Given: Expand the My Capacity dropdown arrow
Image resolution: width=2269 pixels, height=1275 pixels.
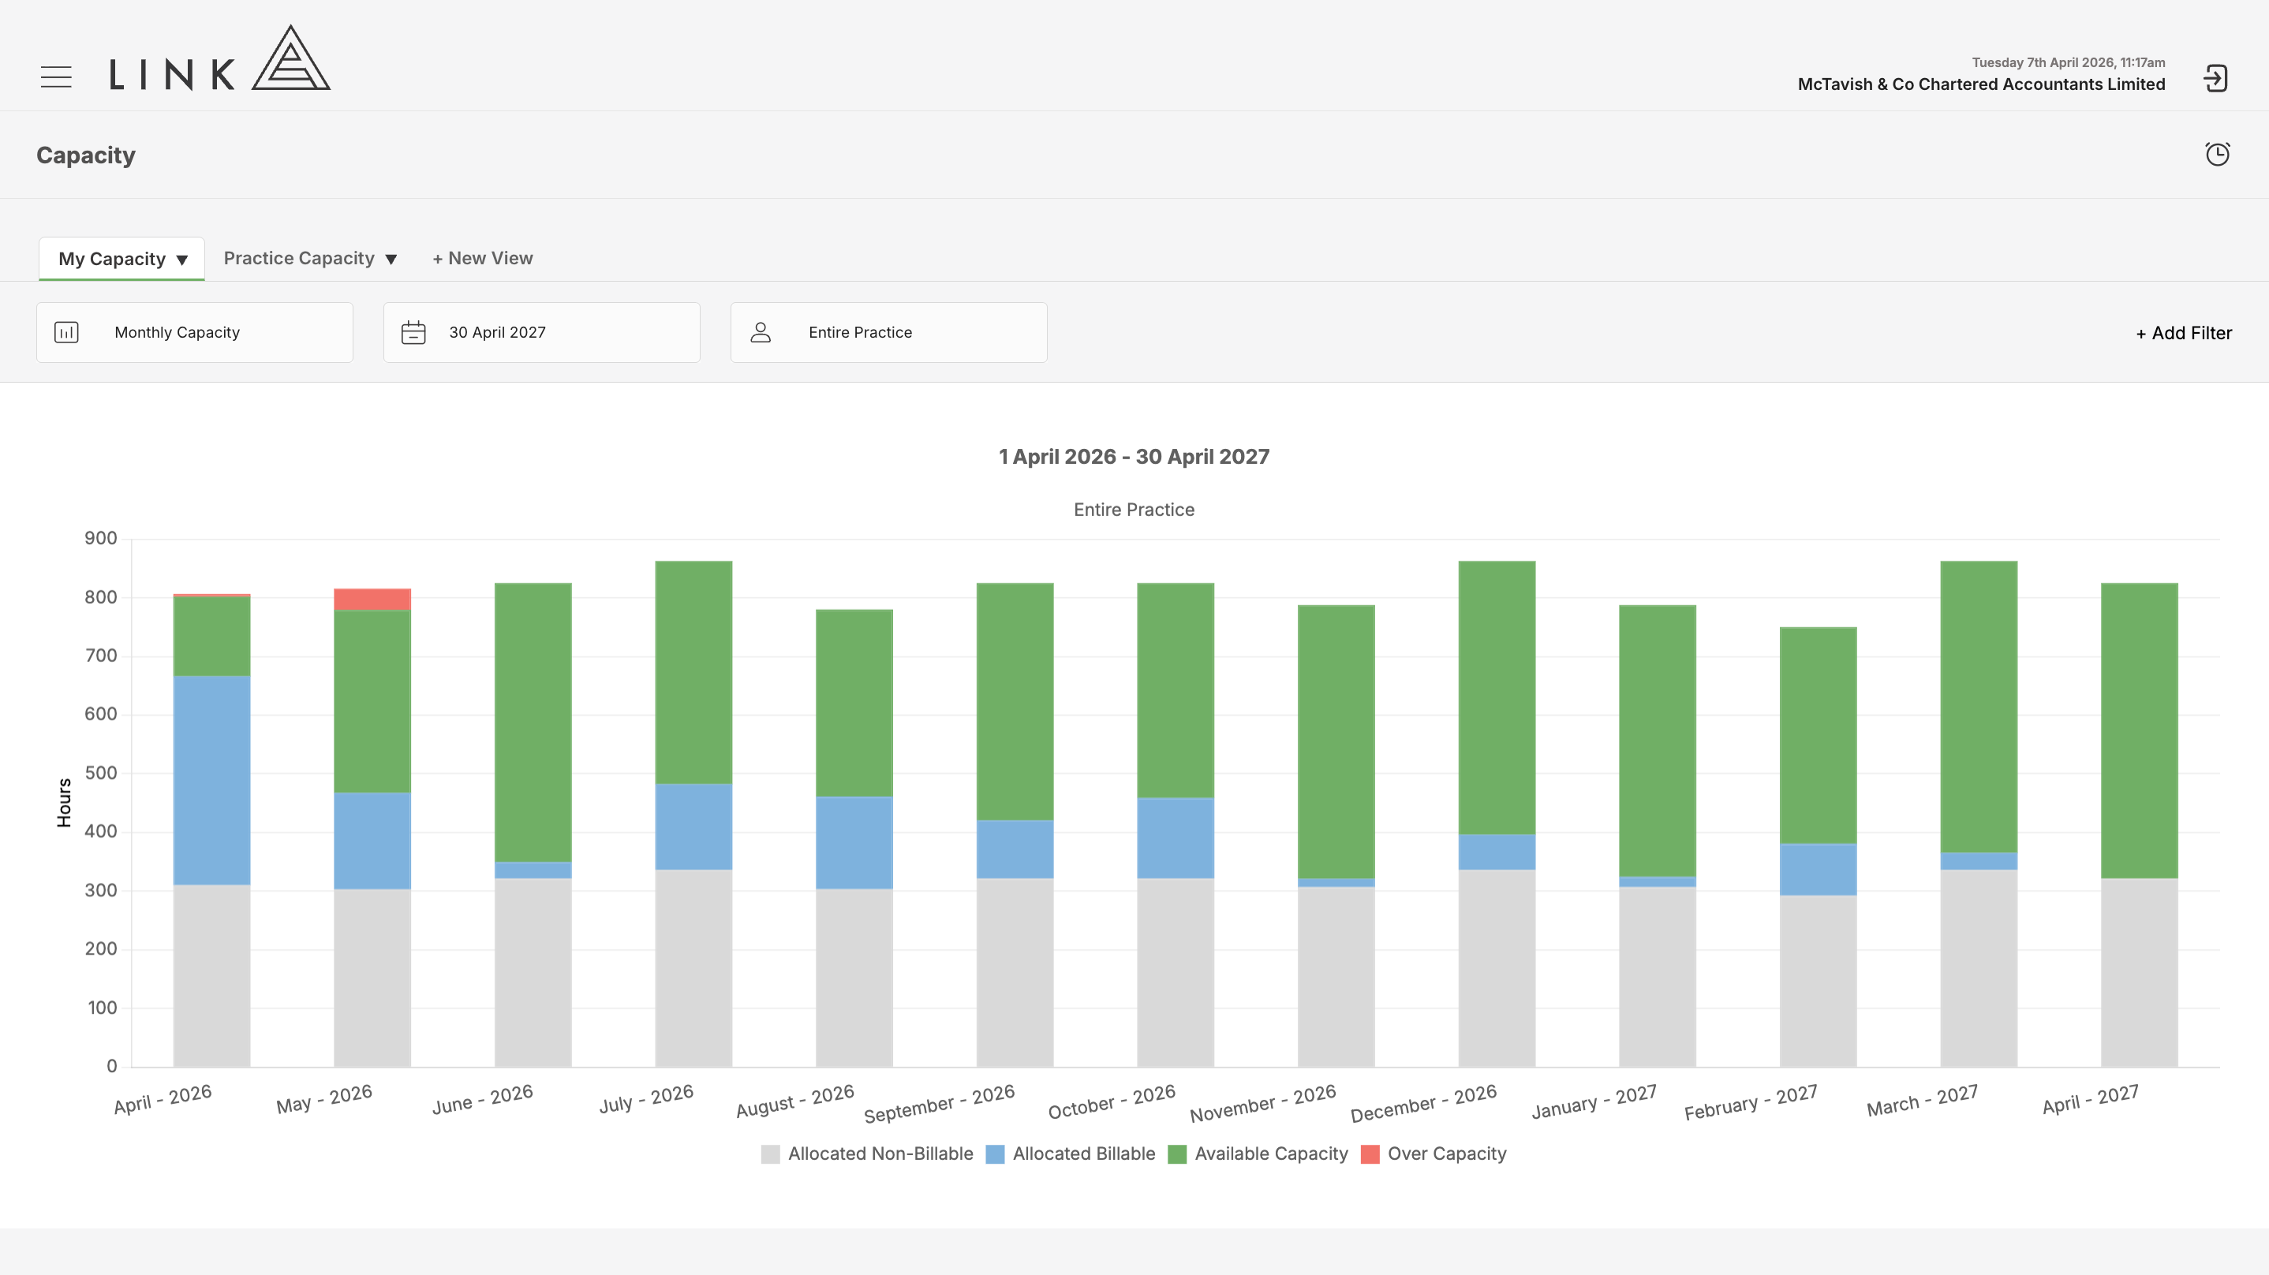Looking at the screenshot, I should point(182,260).
